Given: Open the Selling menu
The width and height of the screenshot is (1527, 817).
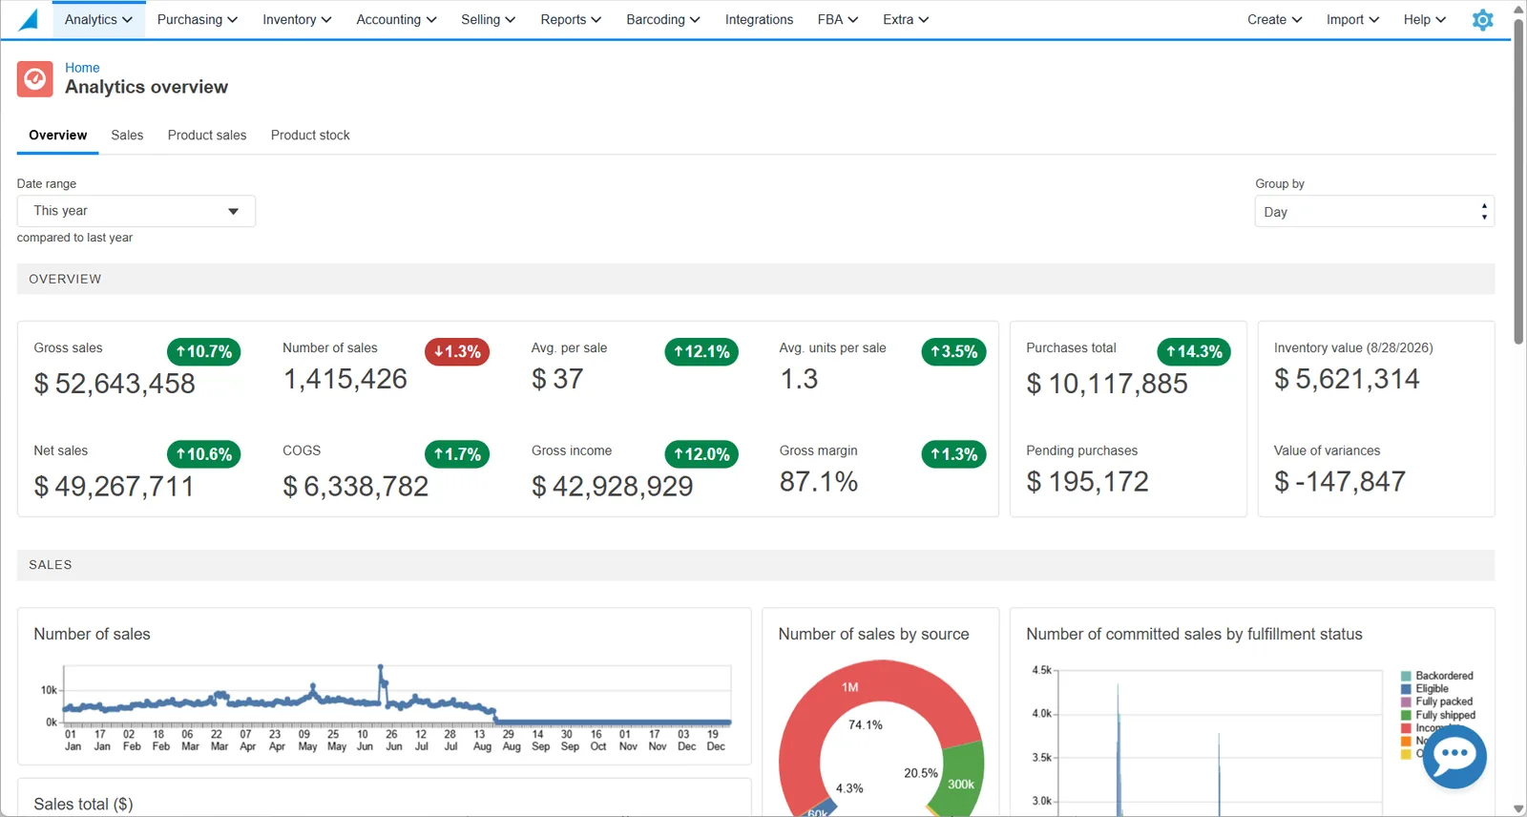Looking at the screenshot, I should tap(488, 20).
